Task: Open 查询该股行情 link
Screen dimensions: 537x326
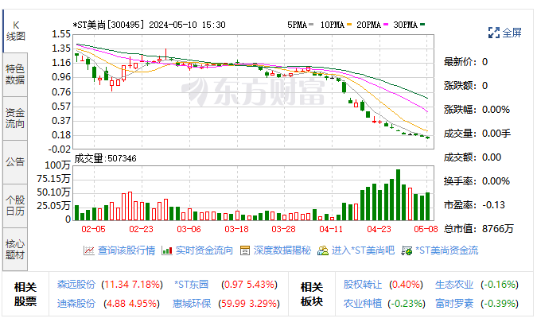Action: tap(126, 250)
